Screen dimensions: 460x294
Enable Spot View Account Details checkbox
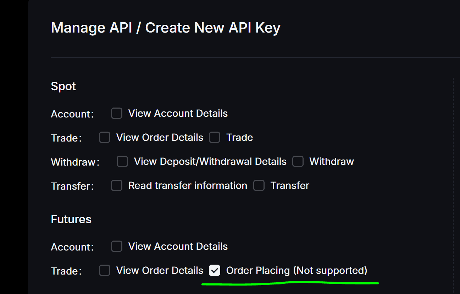[117, 114]
